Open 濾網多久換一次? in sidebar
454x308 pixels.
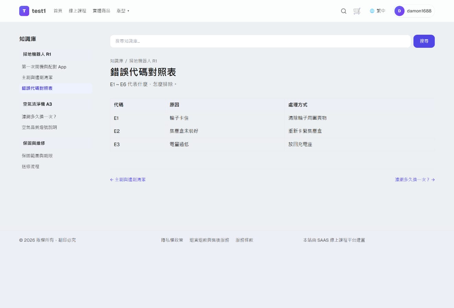[x=39, y=117]
